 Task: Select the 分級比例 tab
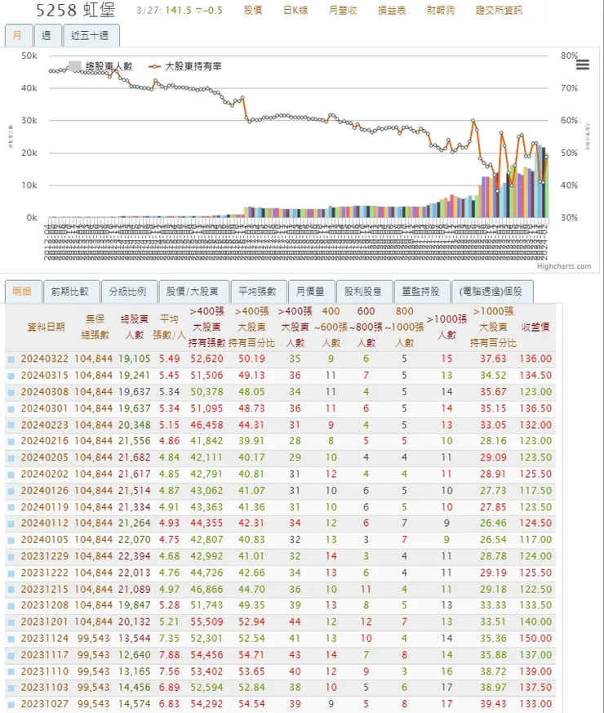coord(127,291)
